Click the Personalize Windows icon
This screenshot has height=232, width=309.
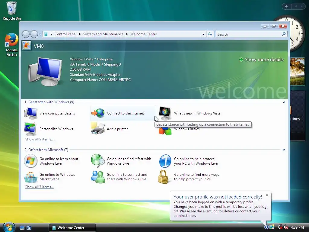[30, 129]
